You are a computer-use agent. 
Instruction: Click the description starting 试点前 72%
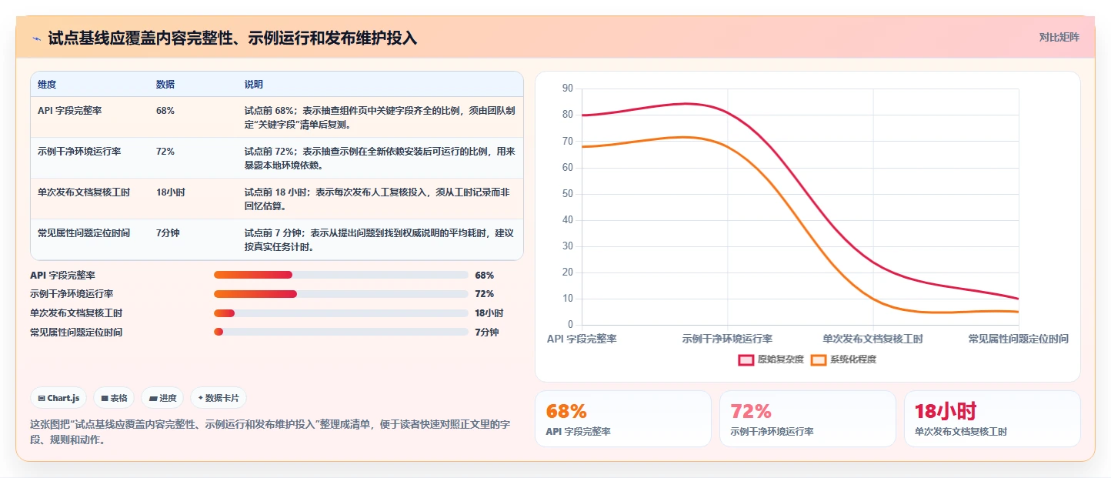tap(380, 159)
